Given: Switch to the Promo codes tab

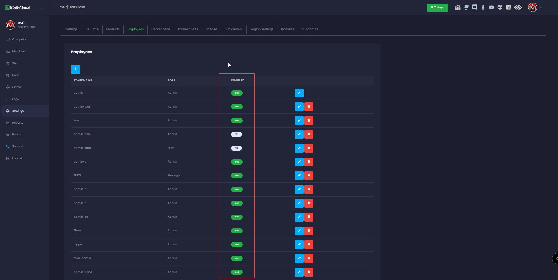Looking at the screenshot, I should coord(188,29).
